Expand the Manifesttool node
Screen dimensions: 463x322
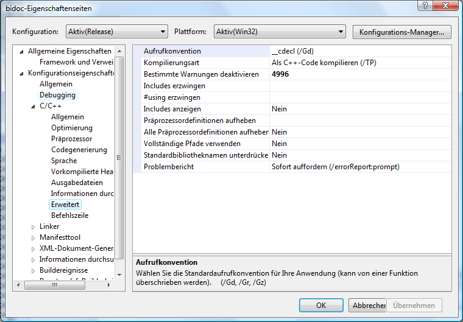click(34, 237)
